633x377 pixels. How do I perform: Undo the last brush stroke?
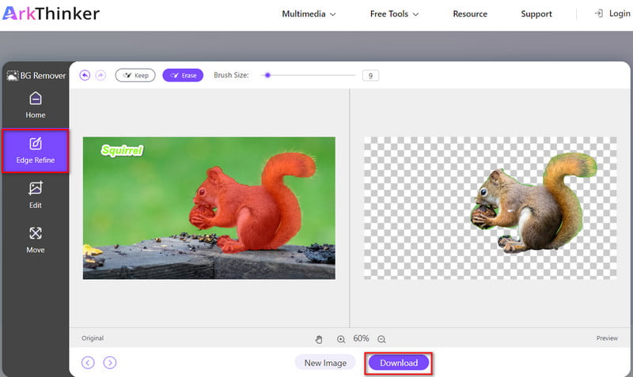pyautogui.click(x=85, y=75)
